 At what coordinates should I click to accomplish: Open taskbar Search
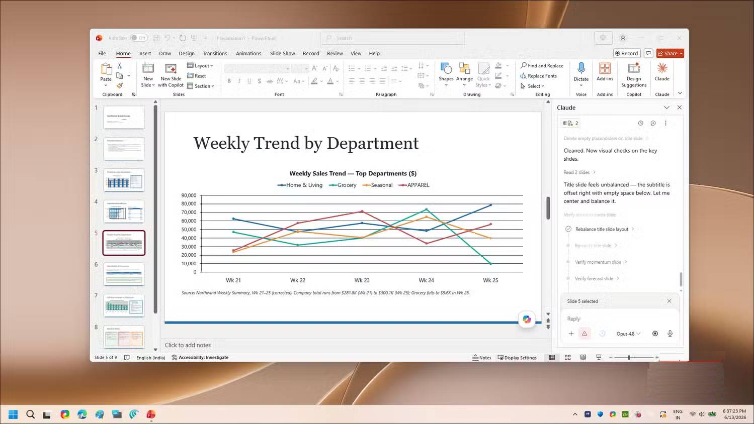pyautogui.click(x=30, y=414)
